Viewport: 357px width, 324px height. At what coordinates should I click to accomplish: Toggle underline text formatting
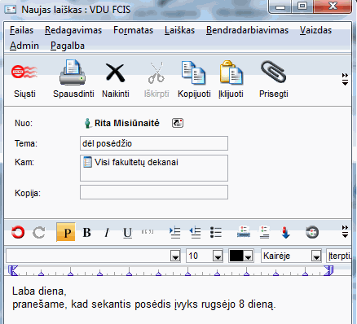[x=127, y=233]
